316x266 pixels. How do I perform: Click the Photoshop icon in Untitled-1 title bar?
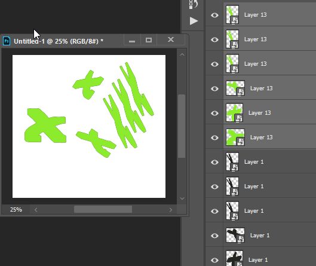coord(7,41)
